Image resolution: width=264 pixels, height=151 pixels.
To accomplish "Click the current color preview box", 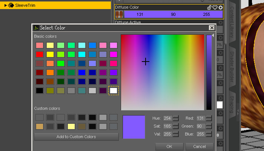I will pyautogui.click(x=134, y=127).
